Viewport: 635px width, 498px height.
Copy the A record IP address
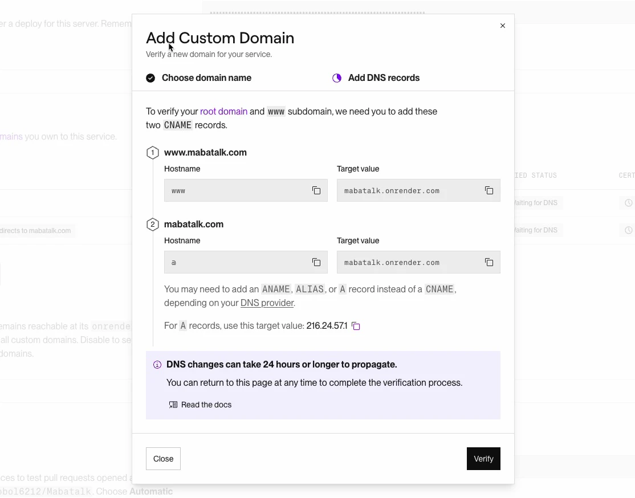(356, 326)
